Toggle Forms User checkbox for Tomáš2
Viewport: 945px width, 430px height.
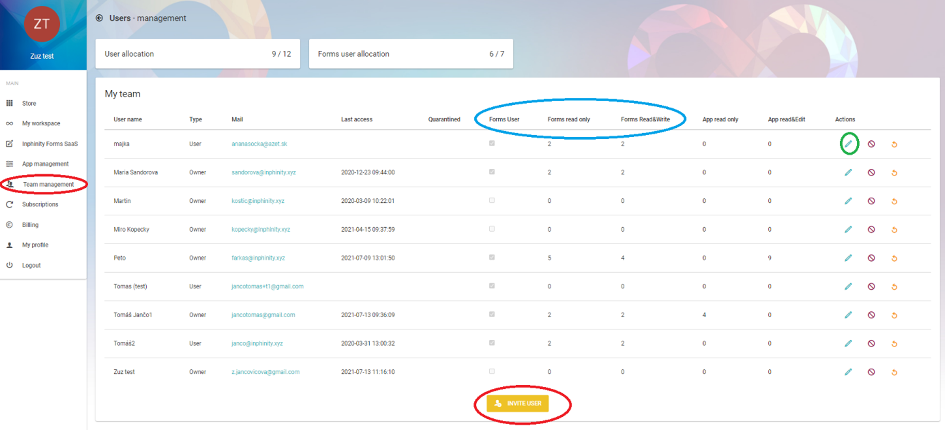492,343
